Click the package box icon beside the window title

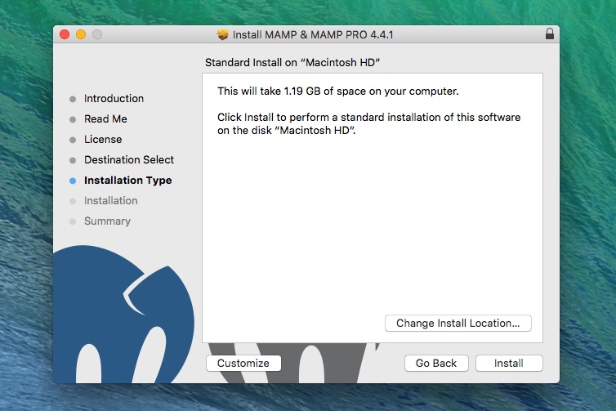click(223, 35)
